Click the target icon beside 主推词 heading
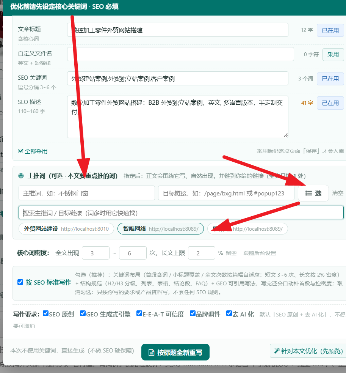346x373 pixels. click(x=21, y=176)
